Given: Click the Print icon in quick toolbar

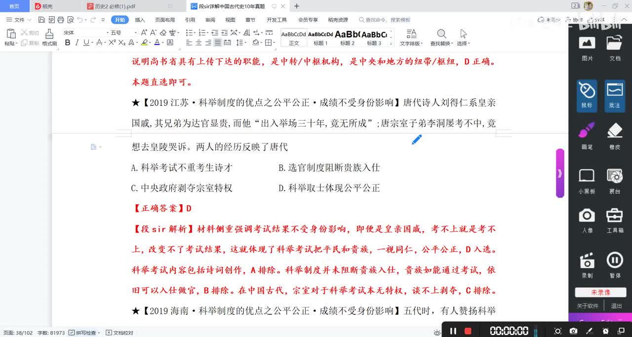Looking at the screenshot, I should tap(60, 20).
